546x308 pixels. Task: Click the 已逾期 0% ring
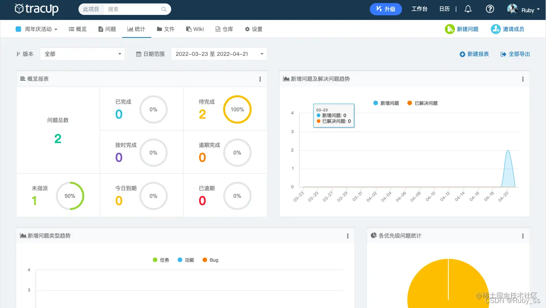[x=237, y=196]
